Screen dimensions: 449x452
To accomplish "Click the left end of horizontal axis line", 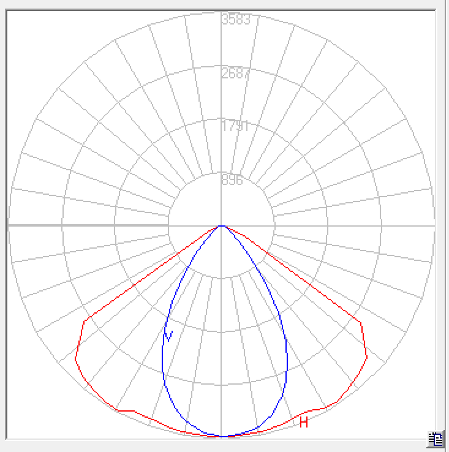I will [x=10, y=226].
